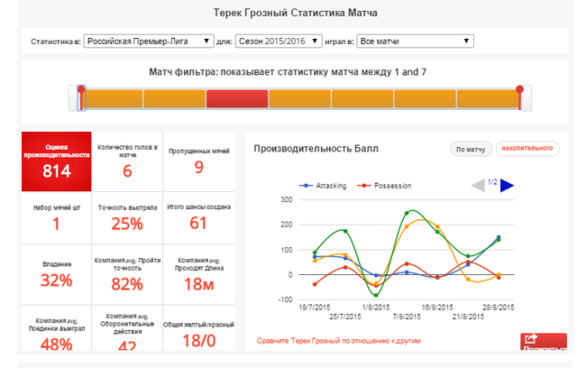Toggle the Possession legend series
Screen dimensions: 577x368
point(384,186)
